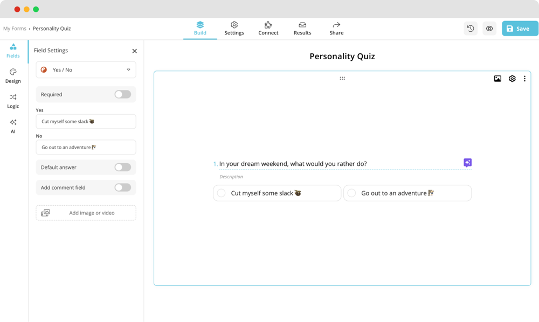Click Add image or video
539x322 pixels.
click(85, 213)
